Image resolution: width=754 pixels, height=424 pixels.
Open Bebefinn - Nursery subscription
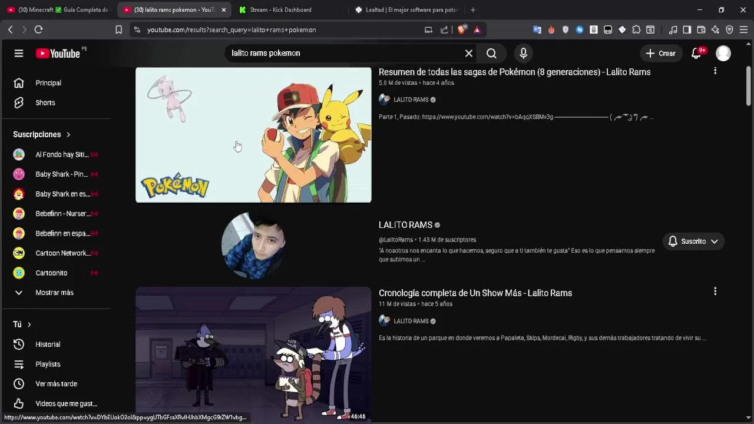56,214
